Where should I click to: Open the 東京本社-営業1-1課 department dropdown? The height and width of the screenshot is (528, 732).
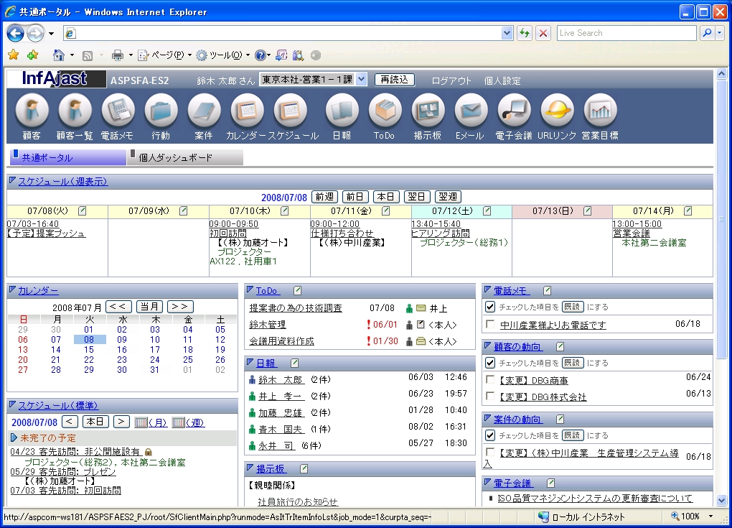tap(361, 80)
